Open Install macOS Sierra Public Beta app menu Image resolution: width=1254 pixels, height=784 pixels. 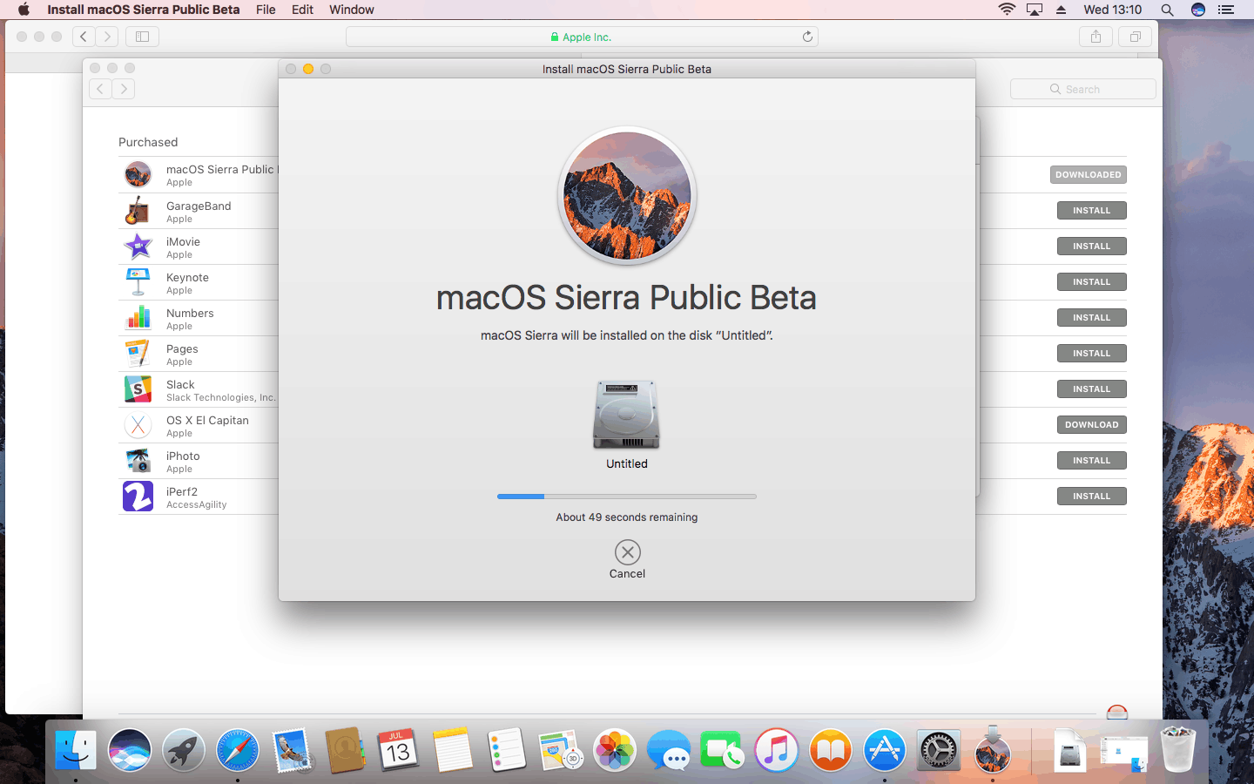click(x=144, y=10)
